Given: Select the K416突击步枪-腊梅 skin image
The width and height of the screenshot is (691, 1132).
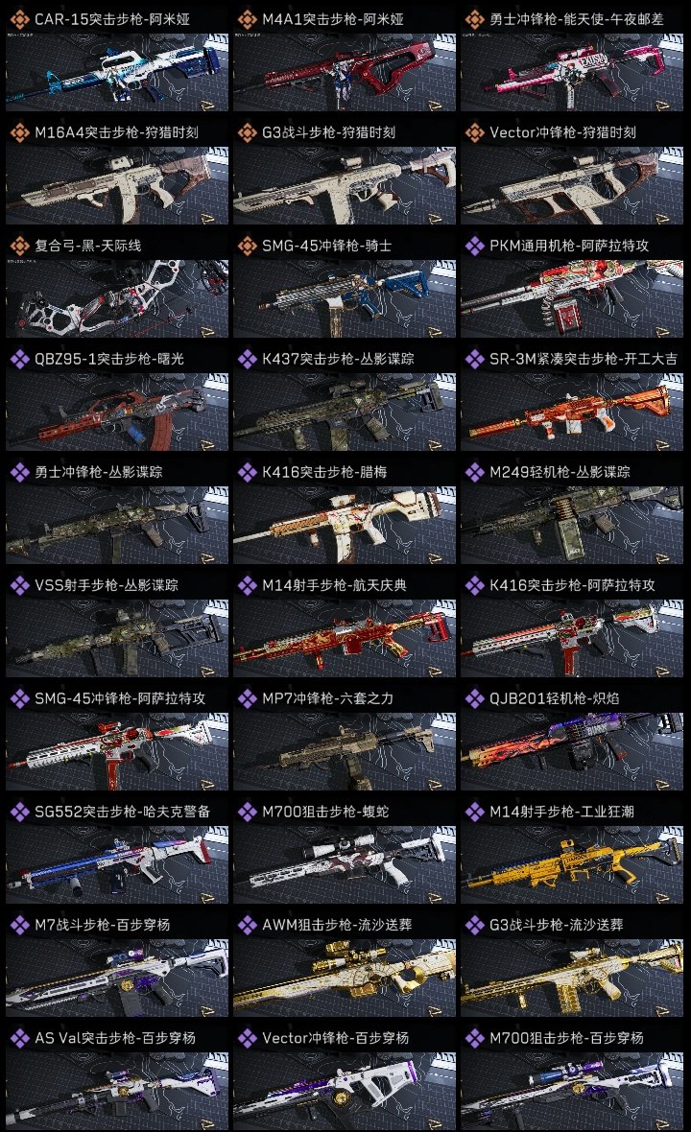Looking at the screenshot, I should [x=345, y=525].
